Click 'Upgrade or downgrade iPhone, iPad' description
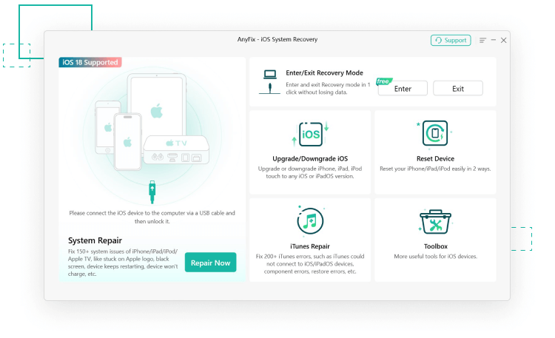The height and width of the screenshot is (338, 555). coord(310,172)
